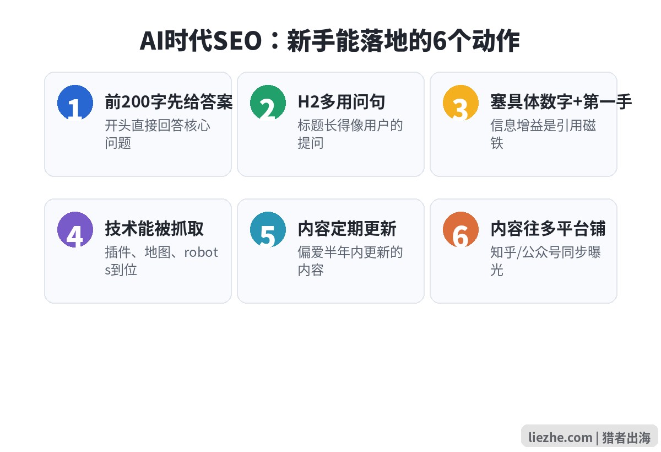This screenshot has height=452, width=661.
Task: Select the heading "塞具体数字+第一手"
Action: (561, 102)
